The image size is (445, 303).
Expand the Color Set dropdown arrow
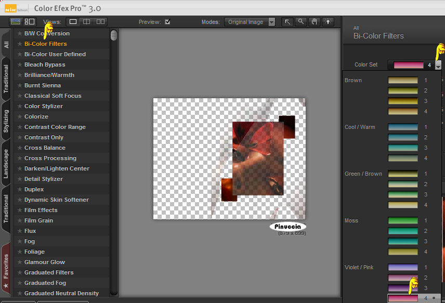(438, 65)
